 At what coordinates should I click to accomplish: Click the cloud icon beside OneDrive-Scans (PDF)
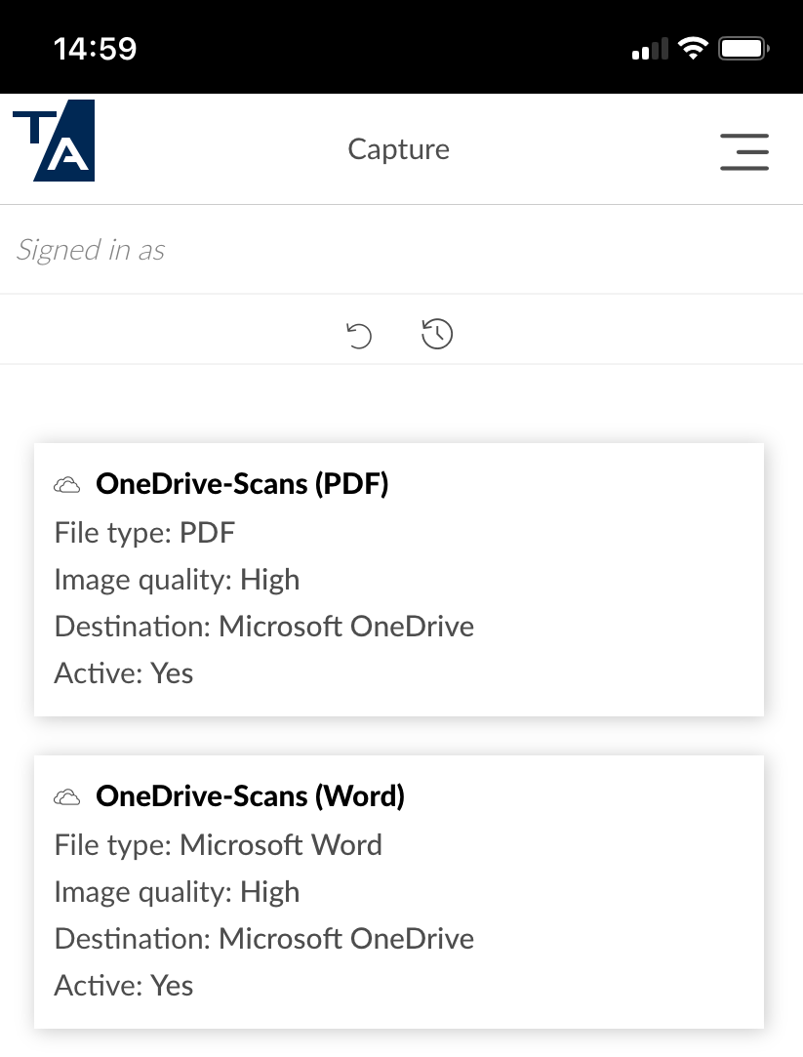tap(66, 483)
